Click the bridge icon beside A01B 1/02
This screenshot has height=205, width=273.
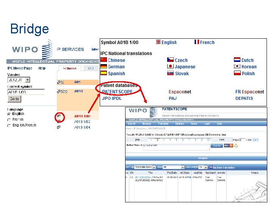coord(59,121)
